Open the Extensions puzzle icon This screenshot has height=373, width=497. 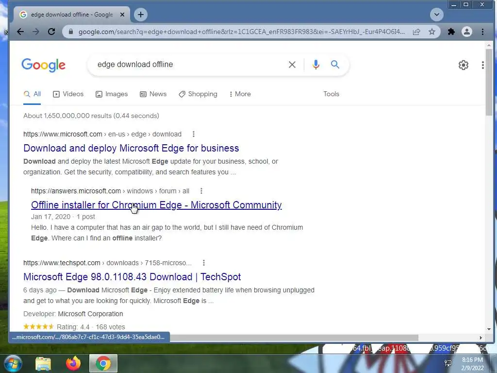pos(451,32)
